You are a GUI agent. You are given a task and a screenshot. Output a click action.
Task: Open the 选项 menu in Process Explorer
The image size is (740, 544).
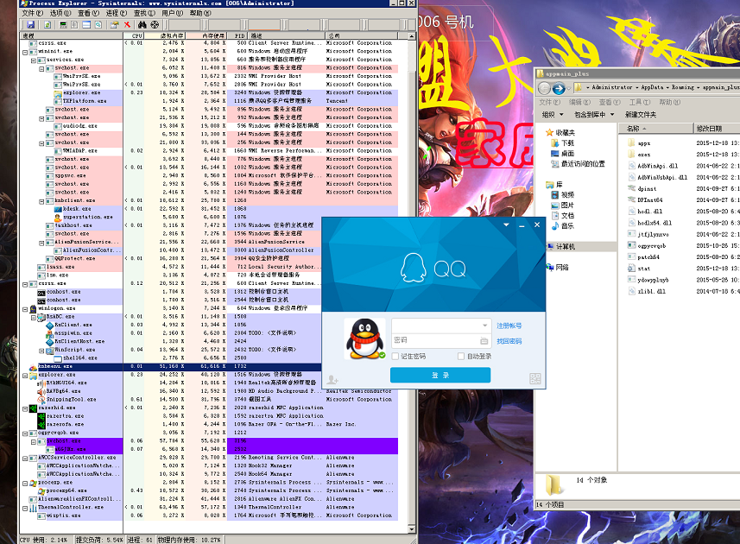(60, 13)
